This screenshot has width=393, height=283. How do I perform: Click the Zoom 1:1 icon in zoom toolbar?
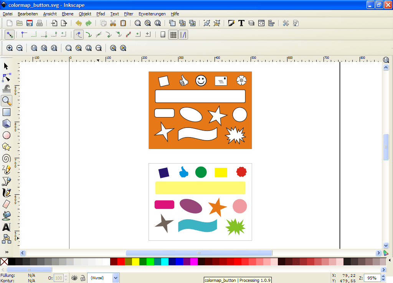click(x=34, y=48)
